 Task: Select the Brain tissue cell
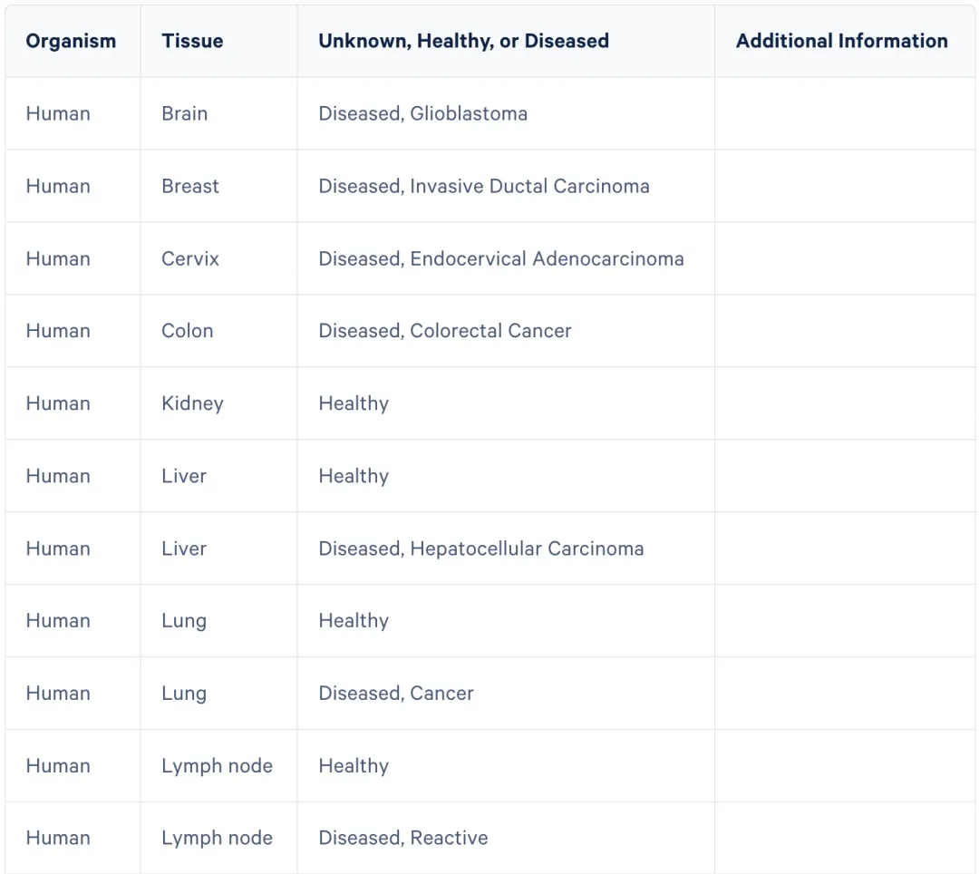185,113
